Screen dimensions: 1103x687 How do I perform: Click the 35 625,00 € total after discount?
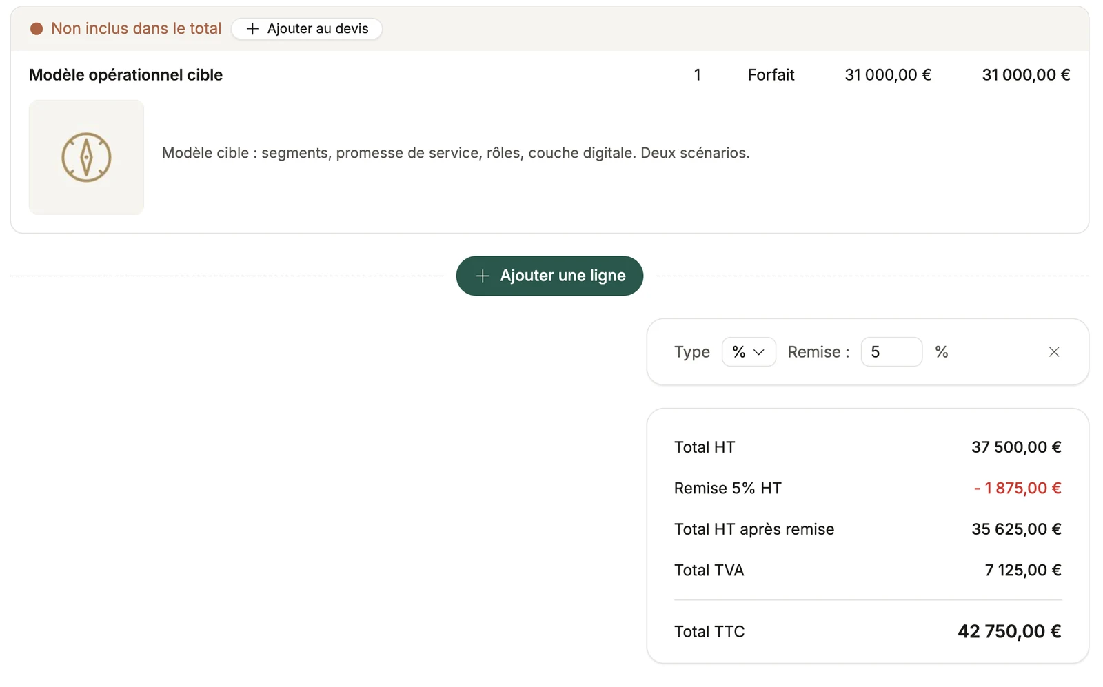coord(1016,529)
